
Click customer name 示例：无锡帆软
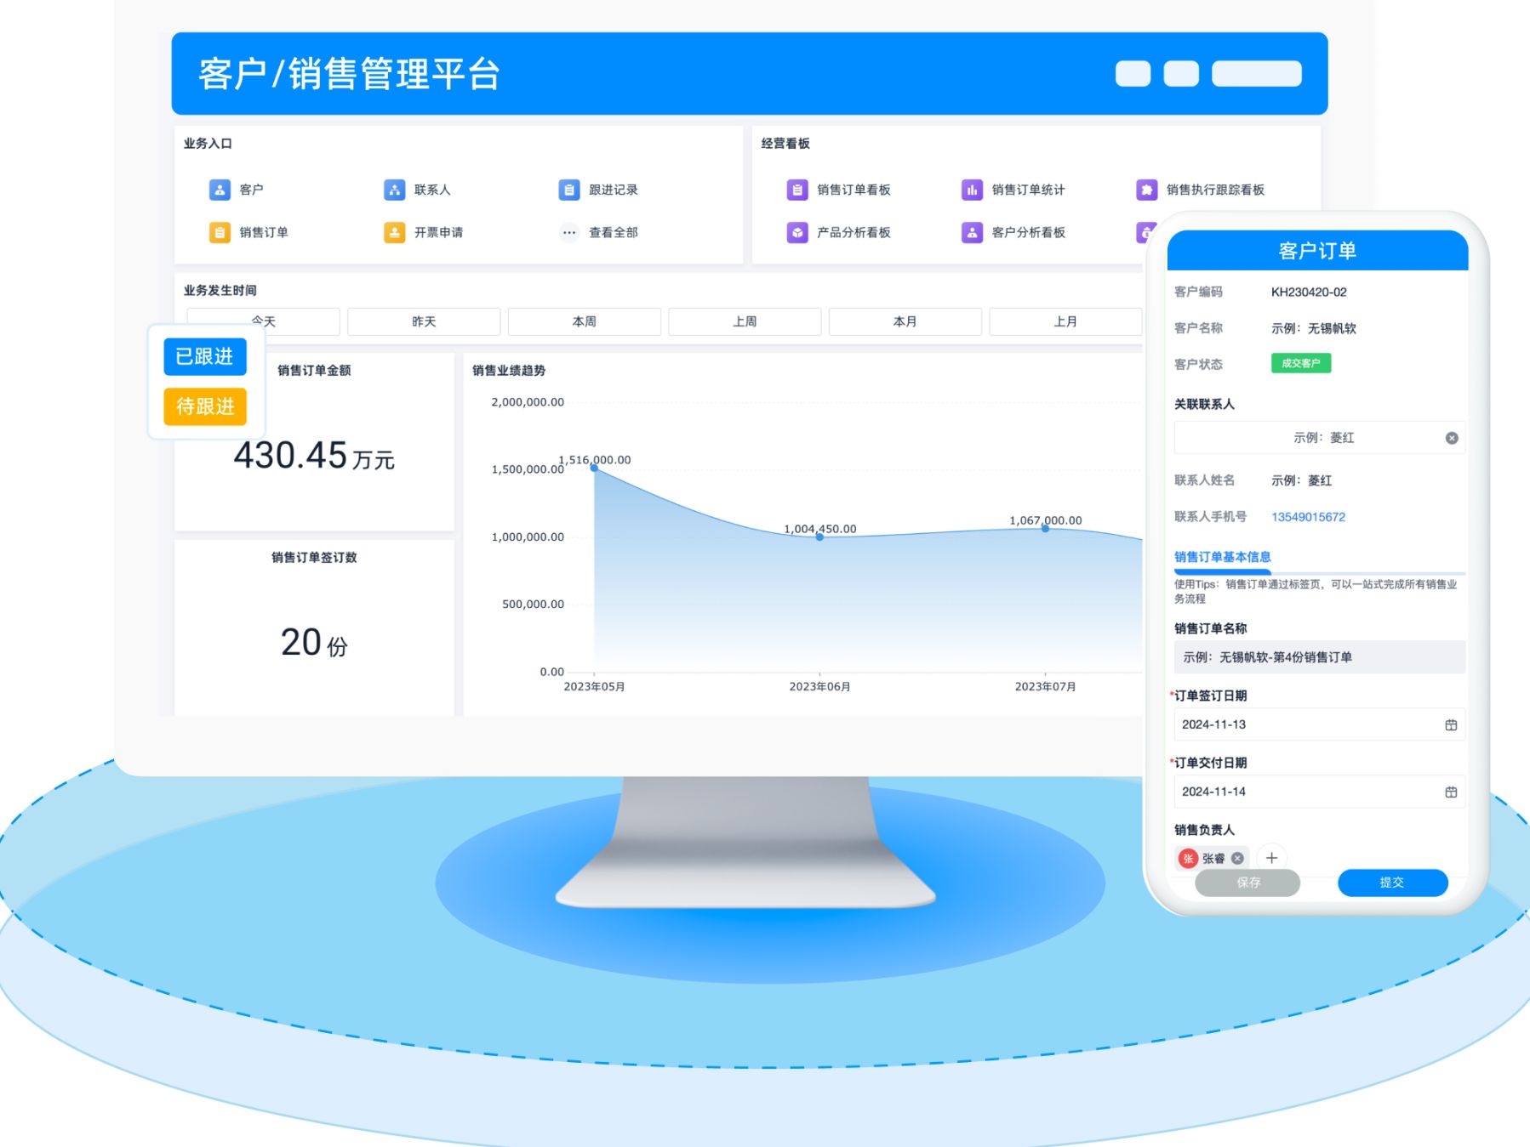[1314, 328]
